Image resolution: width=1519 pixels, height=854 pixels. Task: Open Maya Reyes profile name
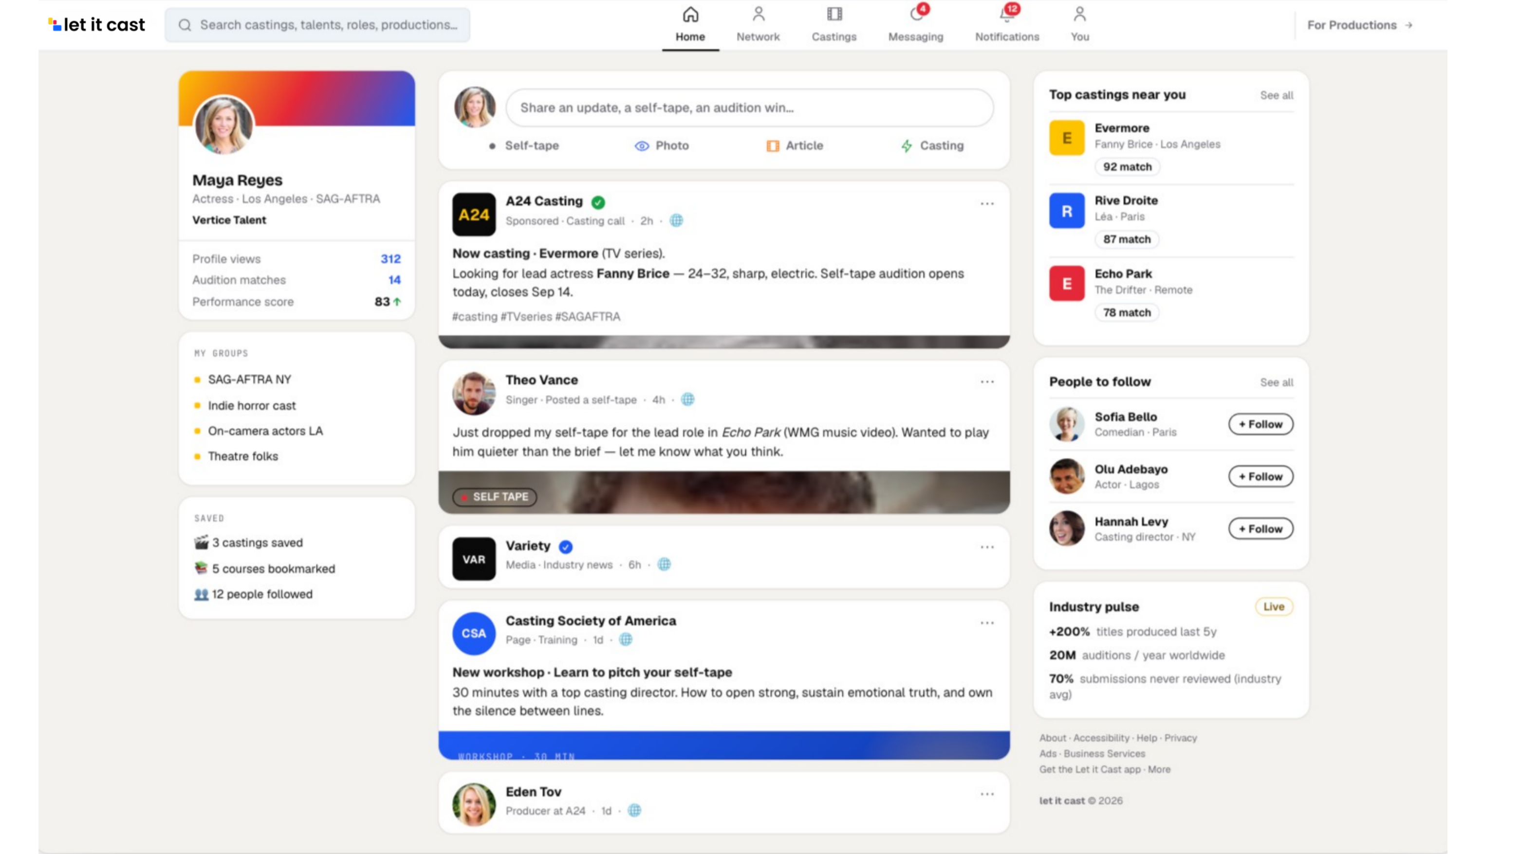pos(237,180)
